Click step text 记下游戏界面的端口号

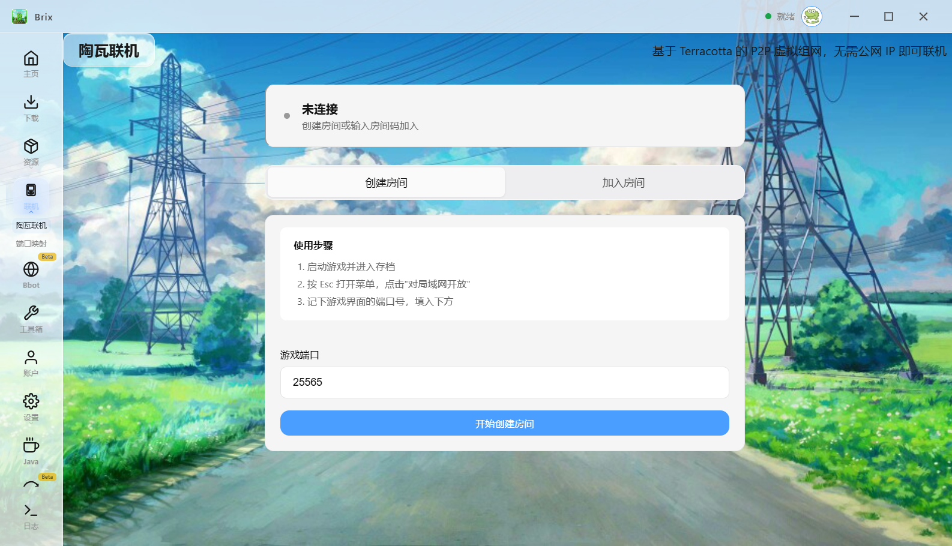tap(380, 301)
